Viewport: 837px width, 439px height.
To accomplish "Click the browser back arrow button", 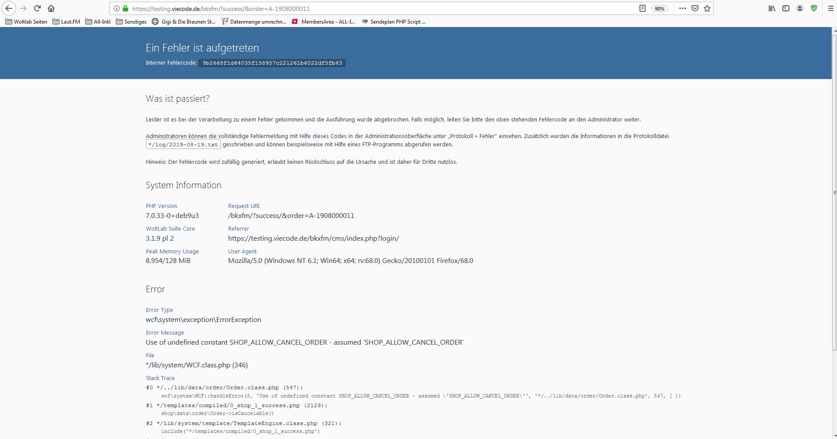I will tap(9, 8).
